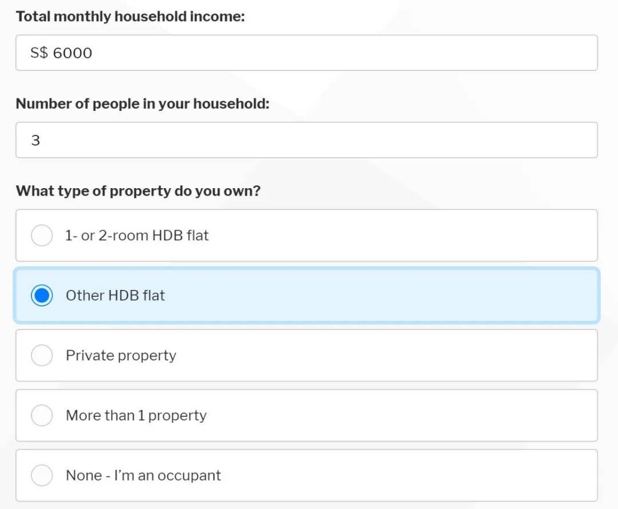Click the "1- or 2-room HDB flat" option text
This screenshot has width=618, height=509.
[137, 236]
